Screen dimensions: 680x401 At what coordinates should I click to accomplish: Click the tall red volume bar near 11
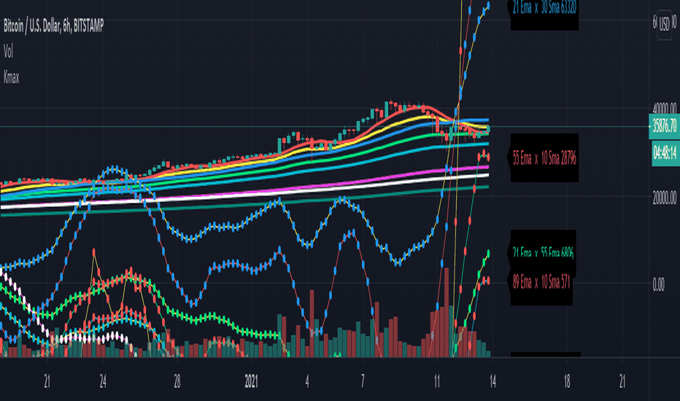click(x=446, y=312)
